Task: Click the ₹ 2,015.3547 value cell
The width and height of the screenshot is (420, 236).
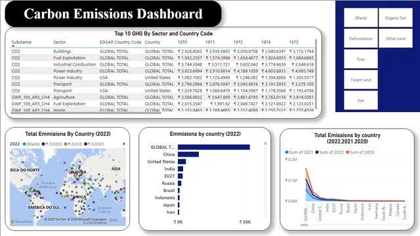Action: coord(190,104)
